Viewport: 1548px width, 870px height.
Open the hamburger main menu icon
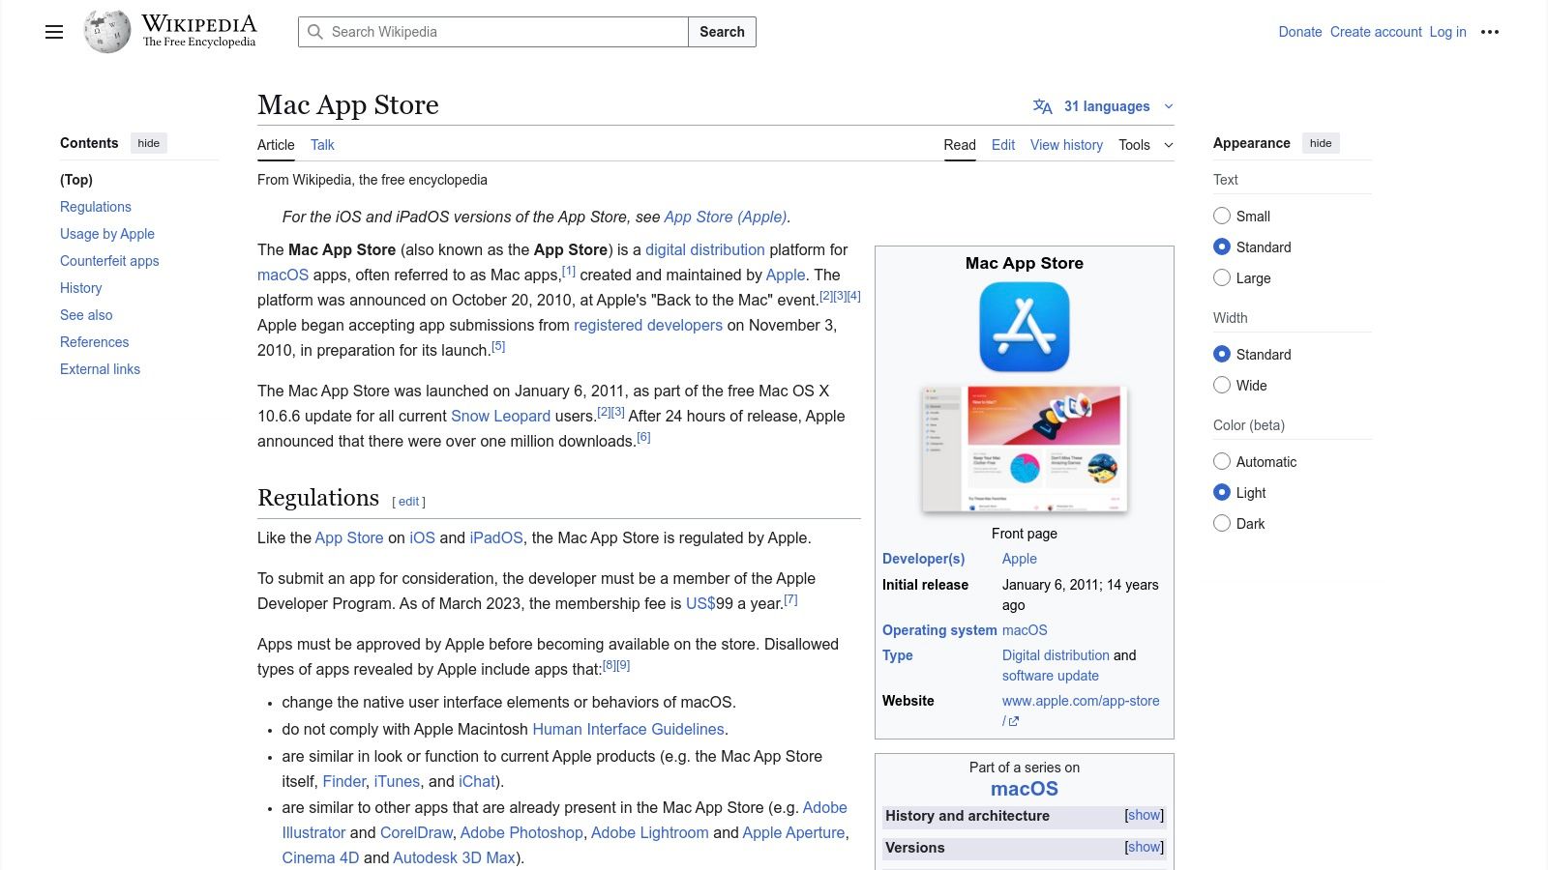[x=54, y=32]
